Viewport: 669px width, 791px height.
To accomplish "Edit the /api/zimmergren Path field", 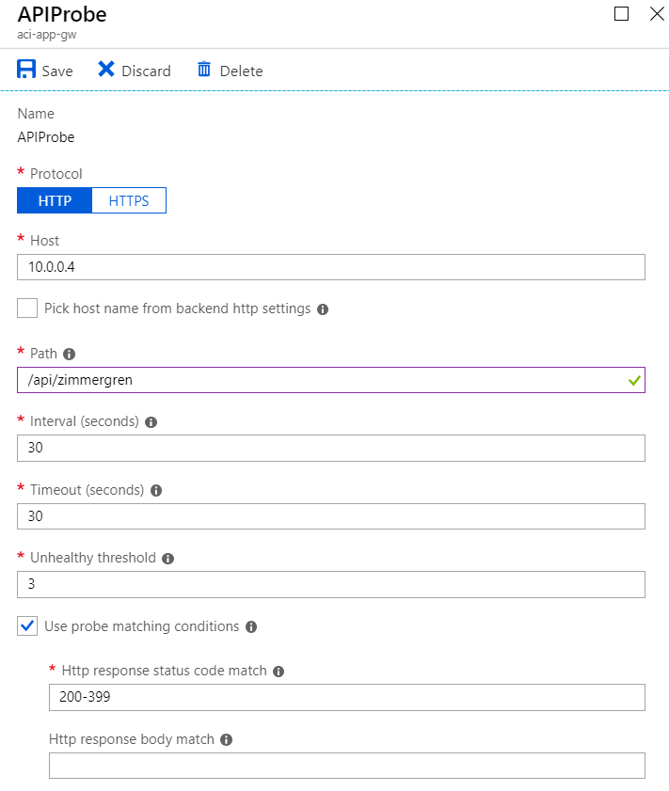I will click(329, 380).
